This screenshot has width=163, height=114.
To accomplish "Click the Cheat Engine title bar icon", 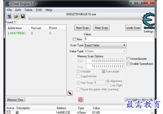I will pos(7,4).
